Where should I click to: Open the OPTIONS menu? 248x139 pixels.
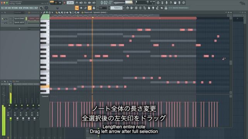(x=26, y=8)
